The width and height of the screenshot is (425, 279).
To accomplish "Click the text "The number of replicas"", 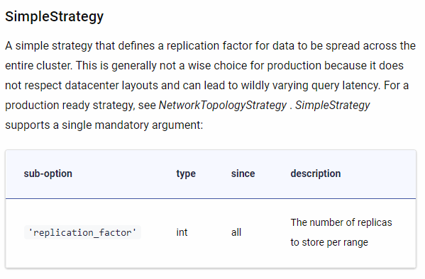I will point(341,222).
